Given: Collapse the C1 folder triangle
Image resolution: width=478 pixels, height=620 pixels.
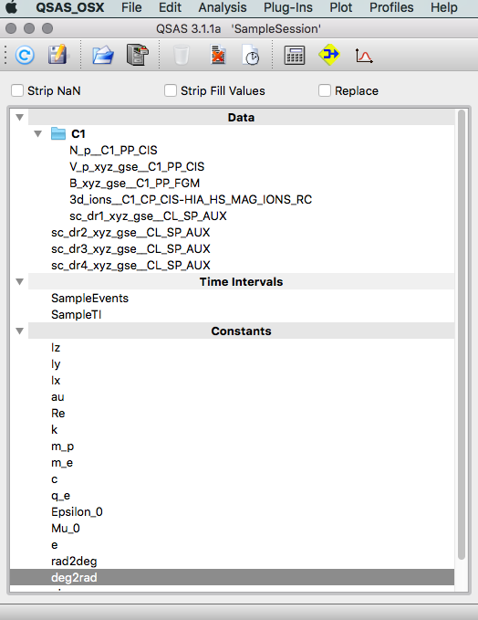Looking at the screenshot, I should (x=38, y=133).
